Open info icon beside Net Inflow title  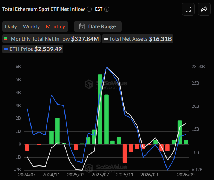89,9
